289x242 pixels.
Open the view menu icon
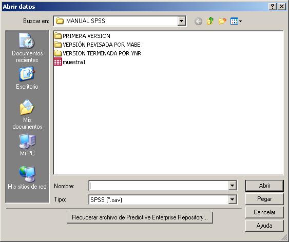click(236, 21)
